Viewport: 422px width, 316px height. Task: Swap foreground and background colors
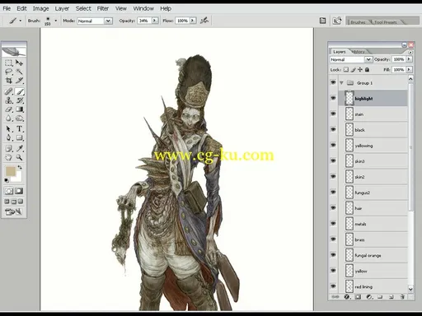tap(20, 167)
